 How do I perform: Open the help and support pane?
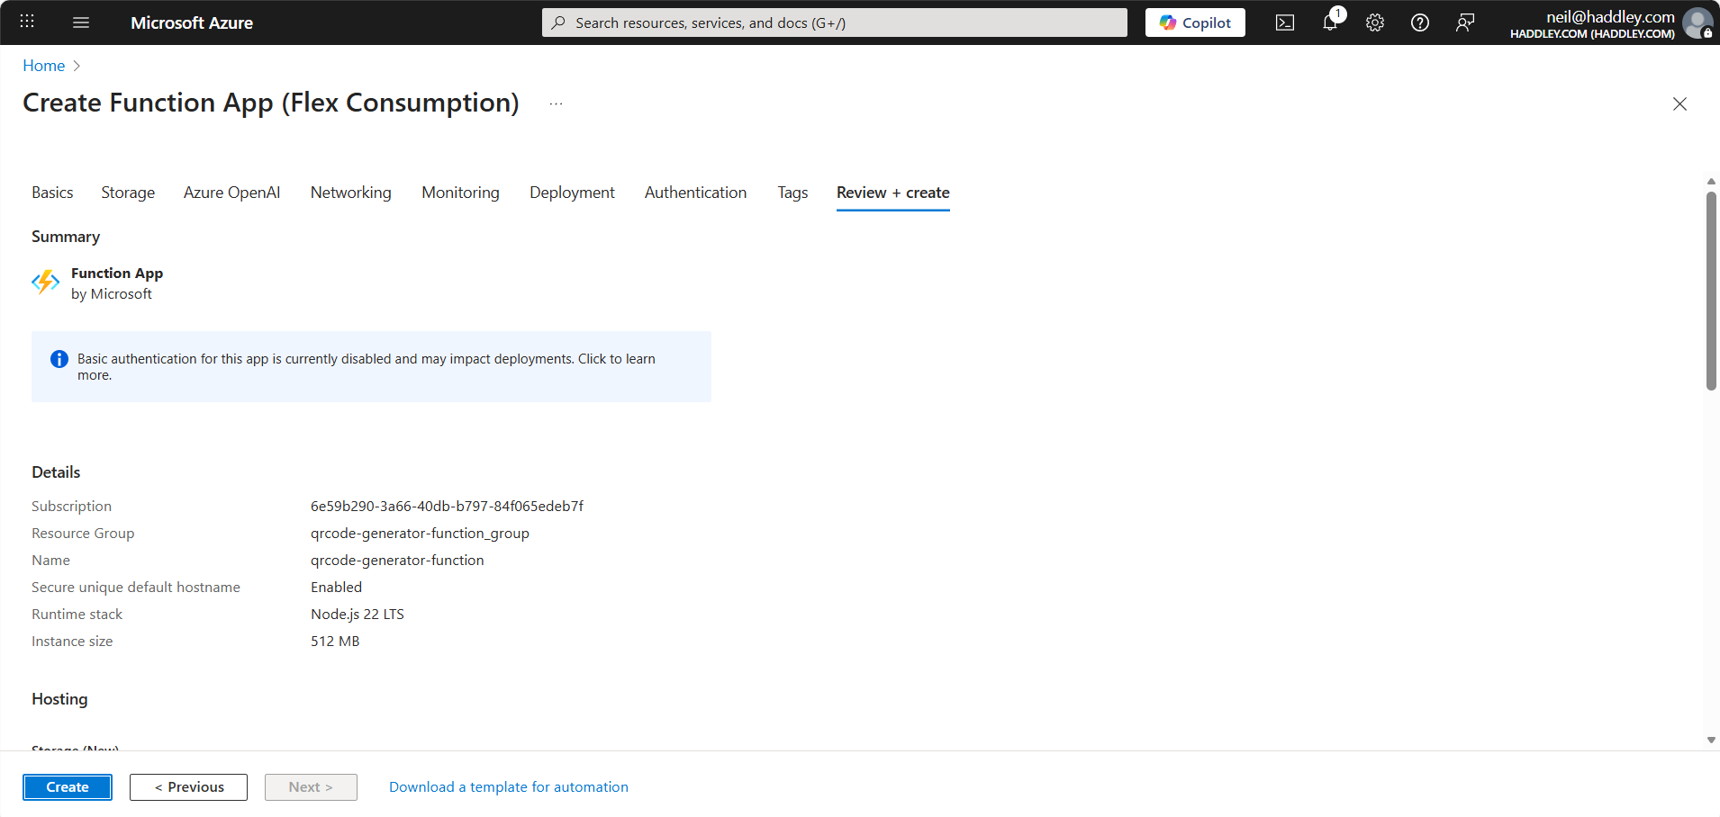click(x=1421, y=22)
